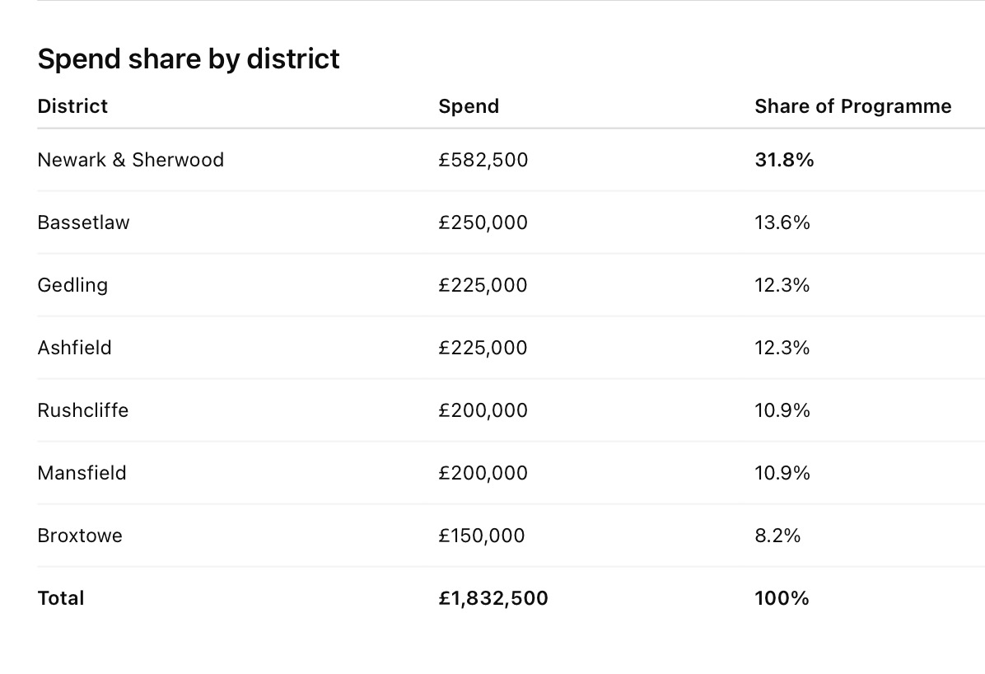Click the £1,832,500 total spend
The height and width of the screenshot is (674, 985).
(x=493, y=598)
